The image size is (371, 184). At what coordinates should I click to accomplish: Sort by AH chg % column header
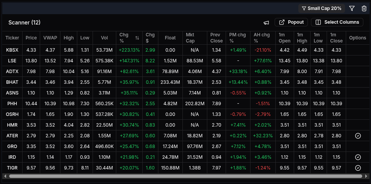tap(263, 38)
